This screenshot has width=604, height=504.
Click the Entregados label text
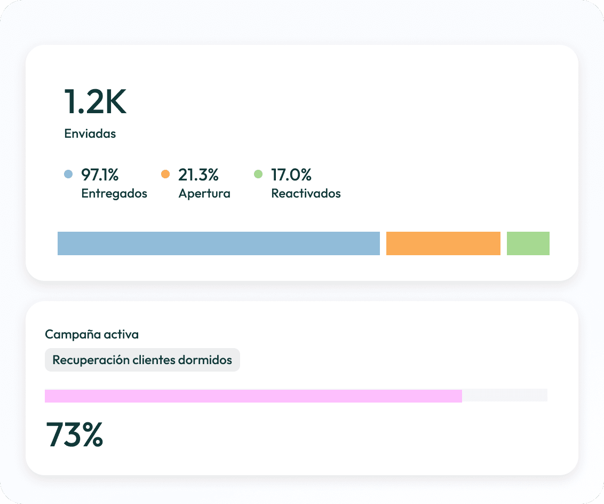[114, 193]
